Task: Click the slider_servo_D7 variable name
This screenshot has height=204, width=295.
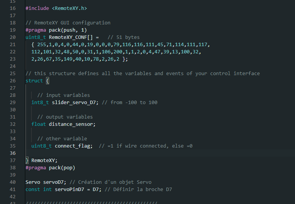Action: tap(75, 103)
